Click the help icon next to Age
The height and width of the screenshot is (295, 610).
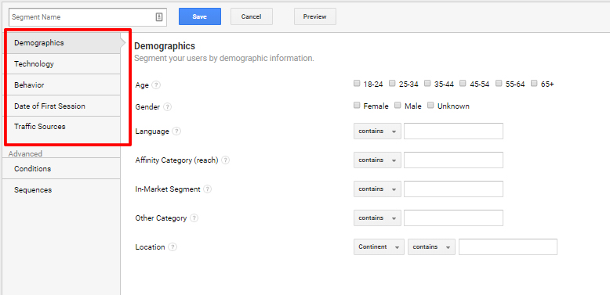[x=156, y=85]
